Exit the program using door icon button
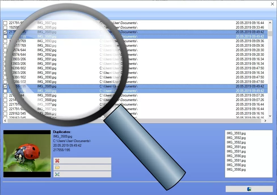This screenshot has width=277, height=195. (x=248, y=189)
